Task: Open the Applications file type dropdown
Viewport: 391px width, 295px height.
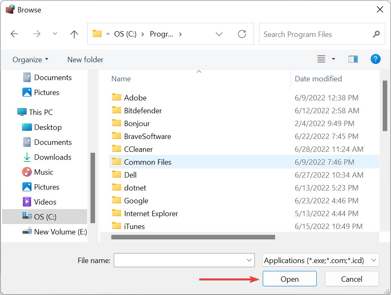Action: coord(321,260)
